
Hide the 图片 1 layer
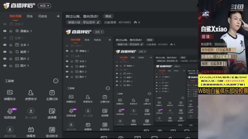coord(5,66)
